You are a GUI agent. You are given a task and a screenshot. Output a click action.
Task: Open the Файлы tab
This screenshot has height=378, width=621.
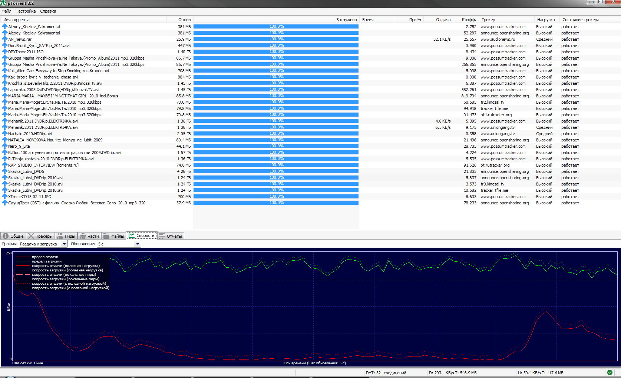coord(114,236)
